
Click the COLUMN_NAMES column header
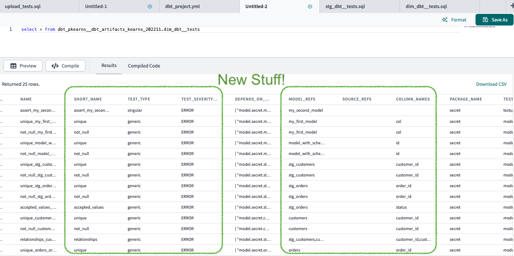pyautogui.click(x=413, y=99)
